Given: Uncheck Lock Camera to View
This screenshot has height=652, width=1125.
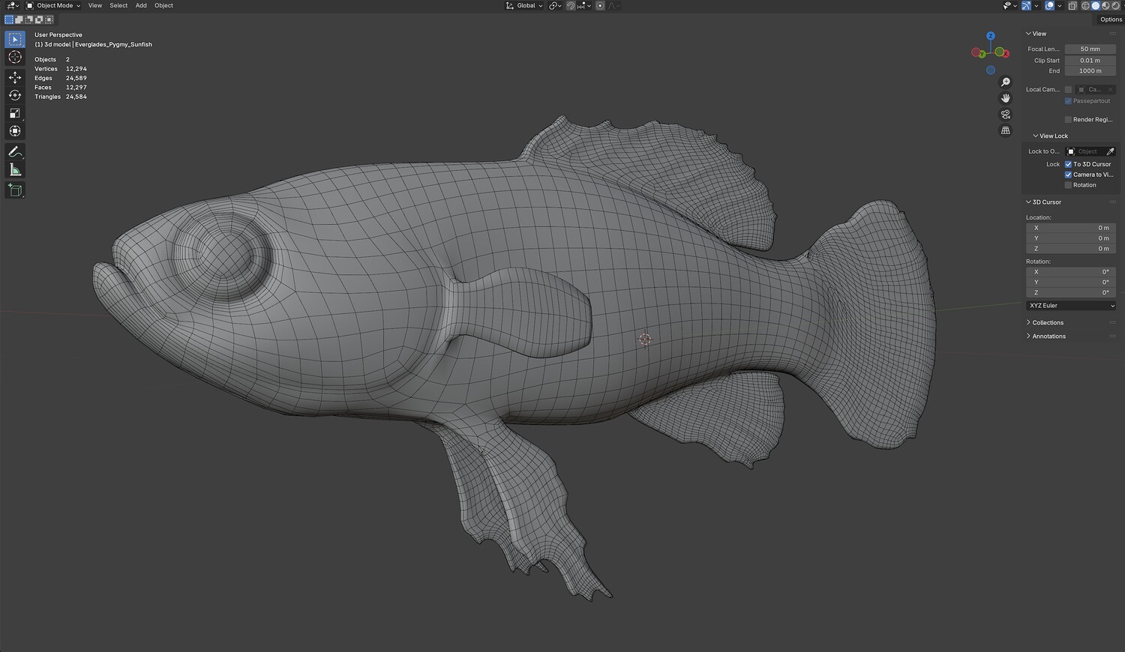Looking at the screenshot, I should [x=1068, y=175].
